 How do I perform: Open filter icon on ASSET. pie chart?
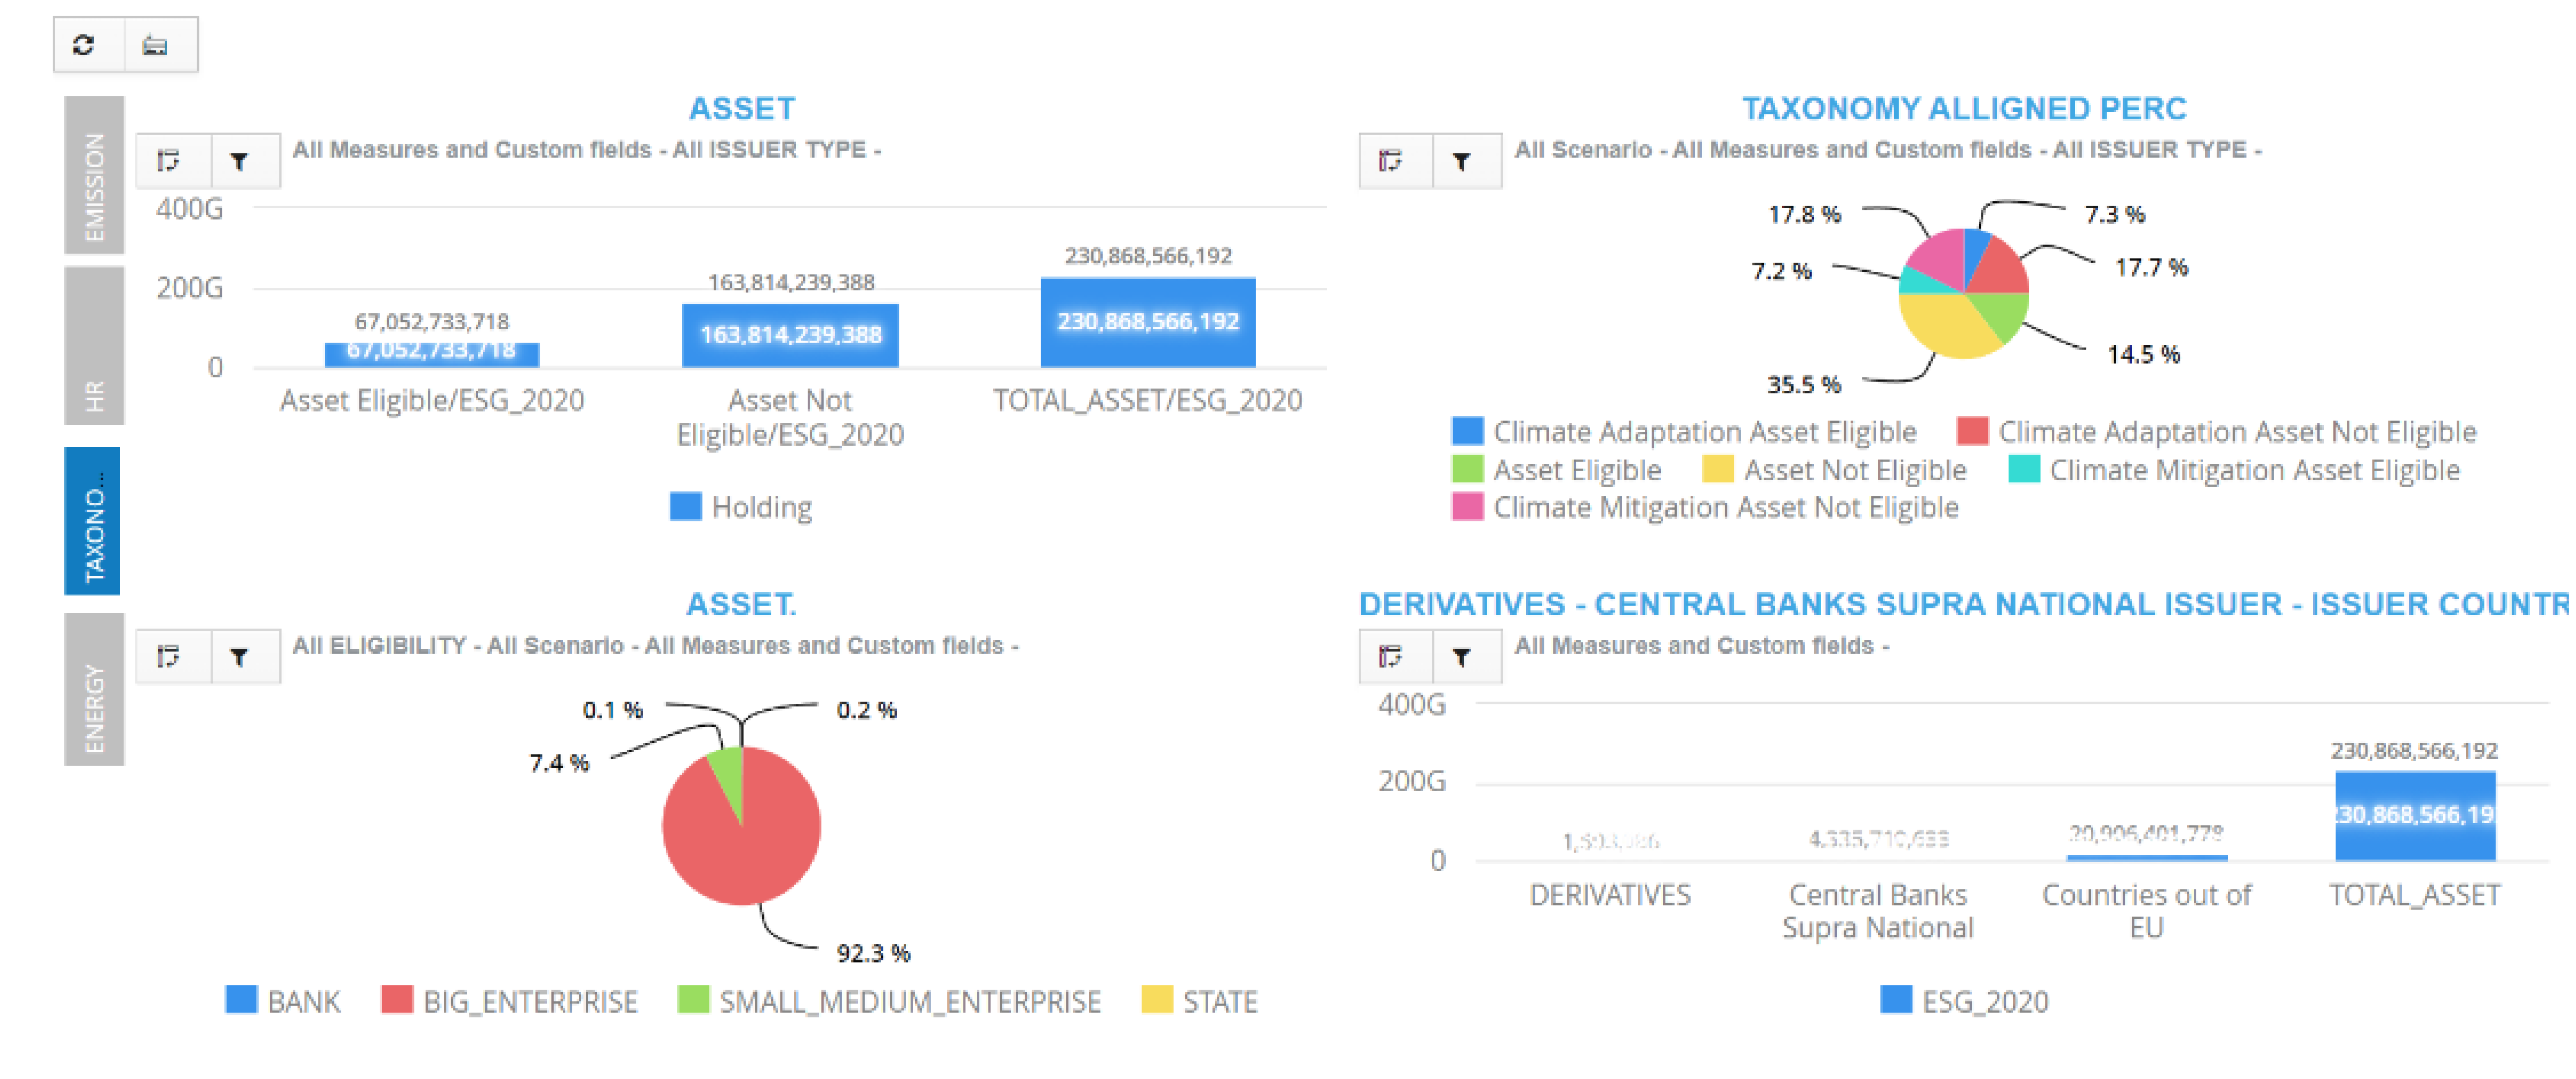pos(239,657)
